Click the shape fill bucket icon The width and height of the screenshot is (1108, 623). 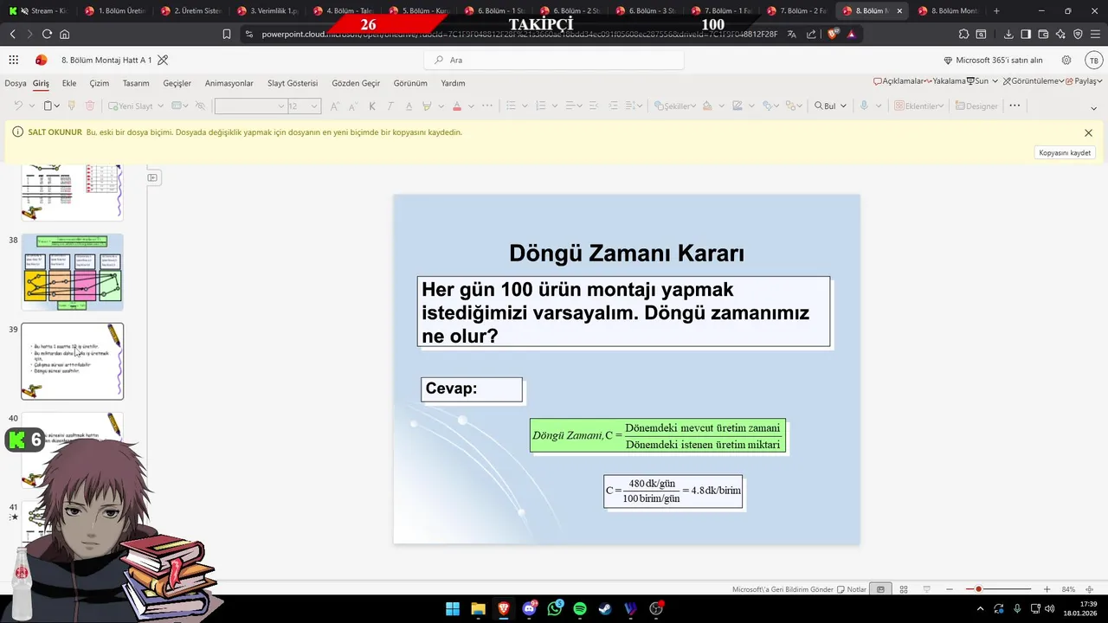[x=706, y=106]
